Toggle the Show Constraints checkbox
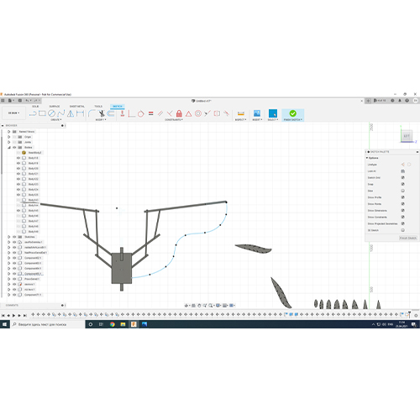 (403, 217)
